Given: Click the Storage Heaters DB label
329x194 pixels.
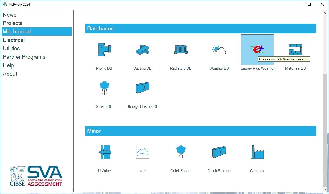Looking at the screenshot, I should tap(143, 106).
